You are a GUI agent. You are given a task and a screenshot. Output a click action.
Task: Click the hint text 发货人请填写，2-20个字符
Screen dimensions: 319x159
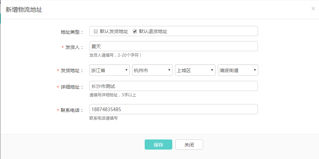(116, 55)
